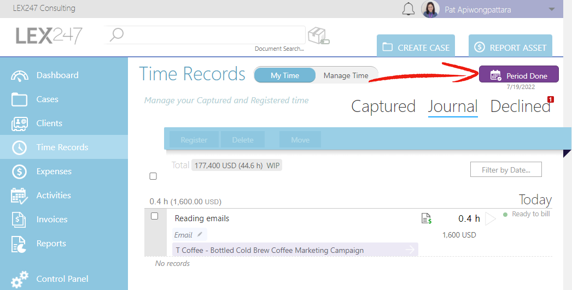
Task: Open the notifications bell
Action: 408,9
